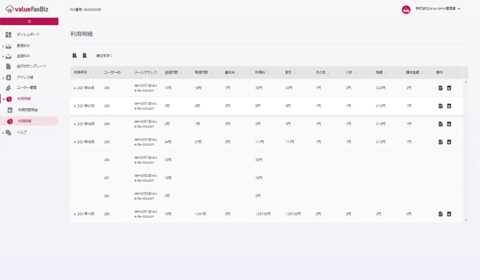This screenshot has height=280, width=480.
Task: Click the second action icon for 2021年10月 row
Action: (x=449, y=214)
